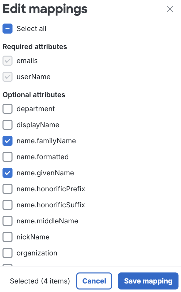
Task: Enable the name.honorificPrefix attribute
Action: (7, 189)
